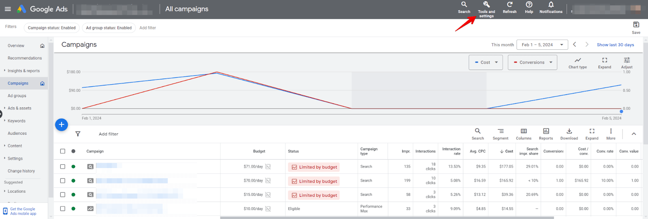Sort by the Impr. column header

tap(406, 151)
